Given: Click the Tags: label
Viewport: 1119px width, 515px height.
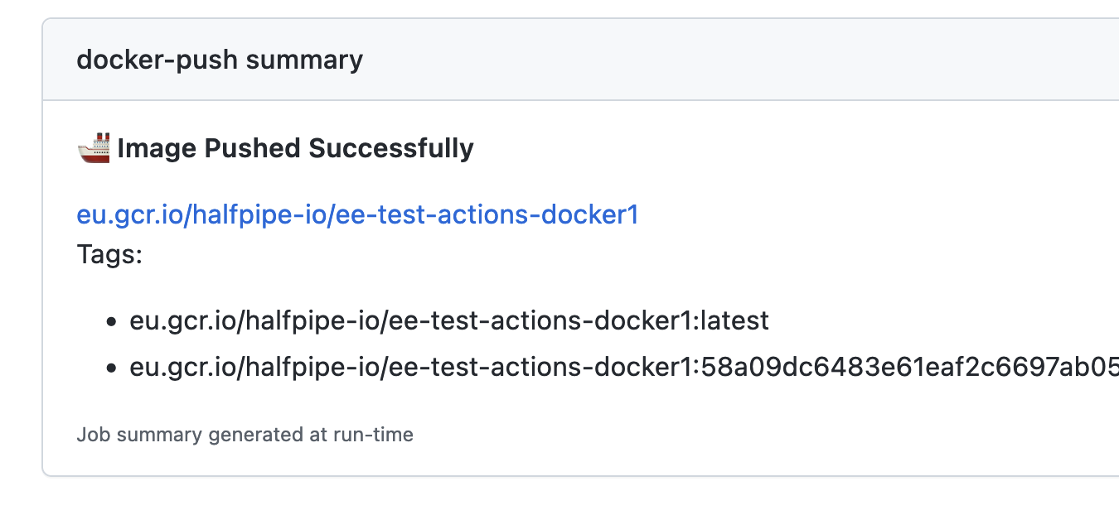Looking at the screenshot, I should click(x=109, y=254).
